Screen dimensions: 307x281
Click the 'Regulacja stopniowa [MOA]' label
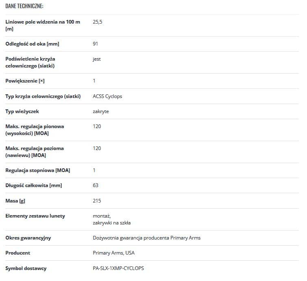click(38, 170)
